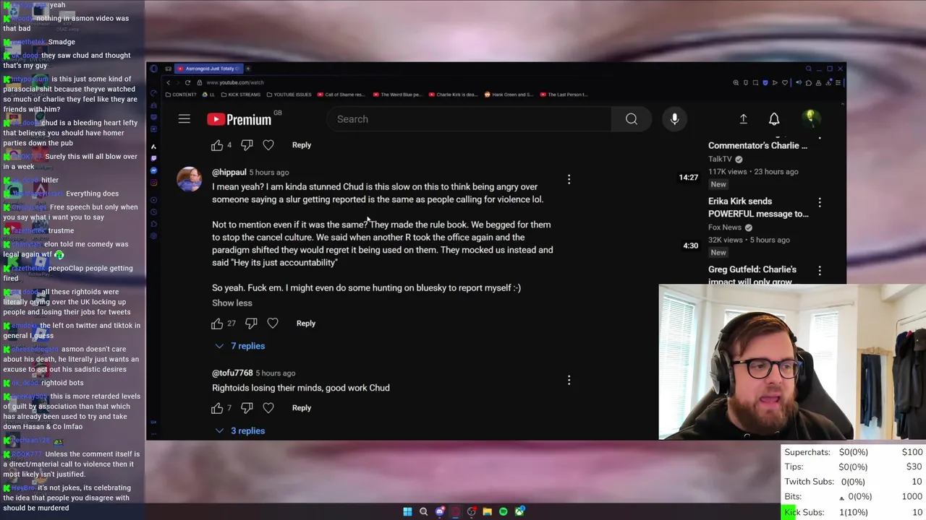Image resolution: width=926 pixels, height=520 pixels.
Task: Reload the YouTube page
Action: point(188,82)
